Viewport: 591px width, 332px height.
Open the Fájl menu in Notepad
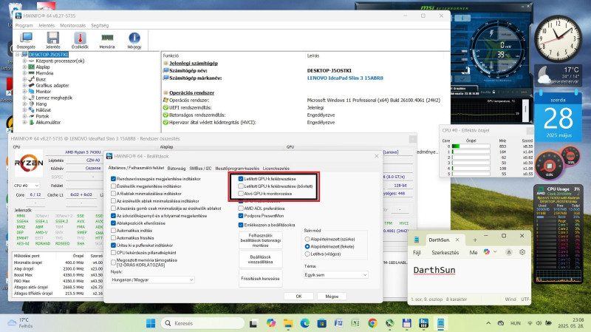pyautogui.click(x=417, y=252)
